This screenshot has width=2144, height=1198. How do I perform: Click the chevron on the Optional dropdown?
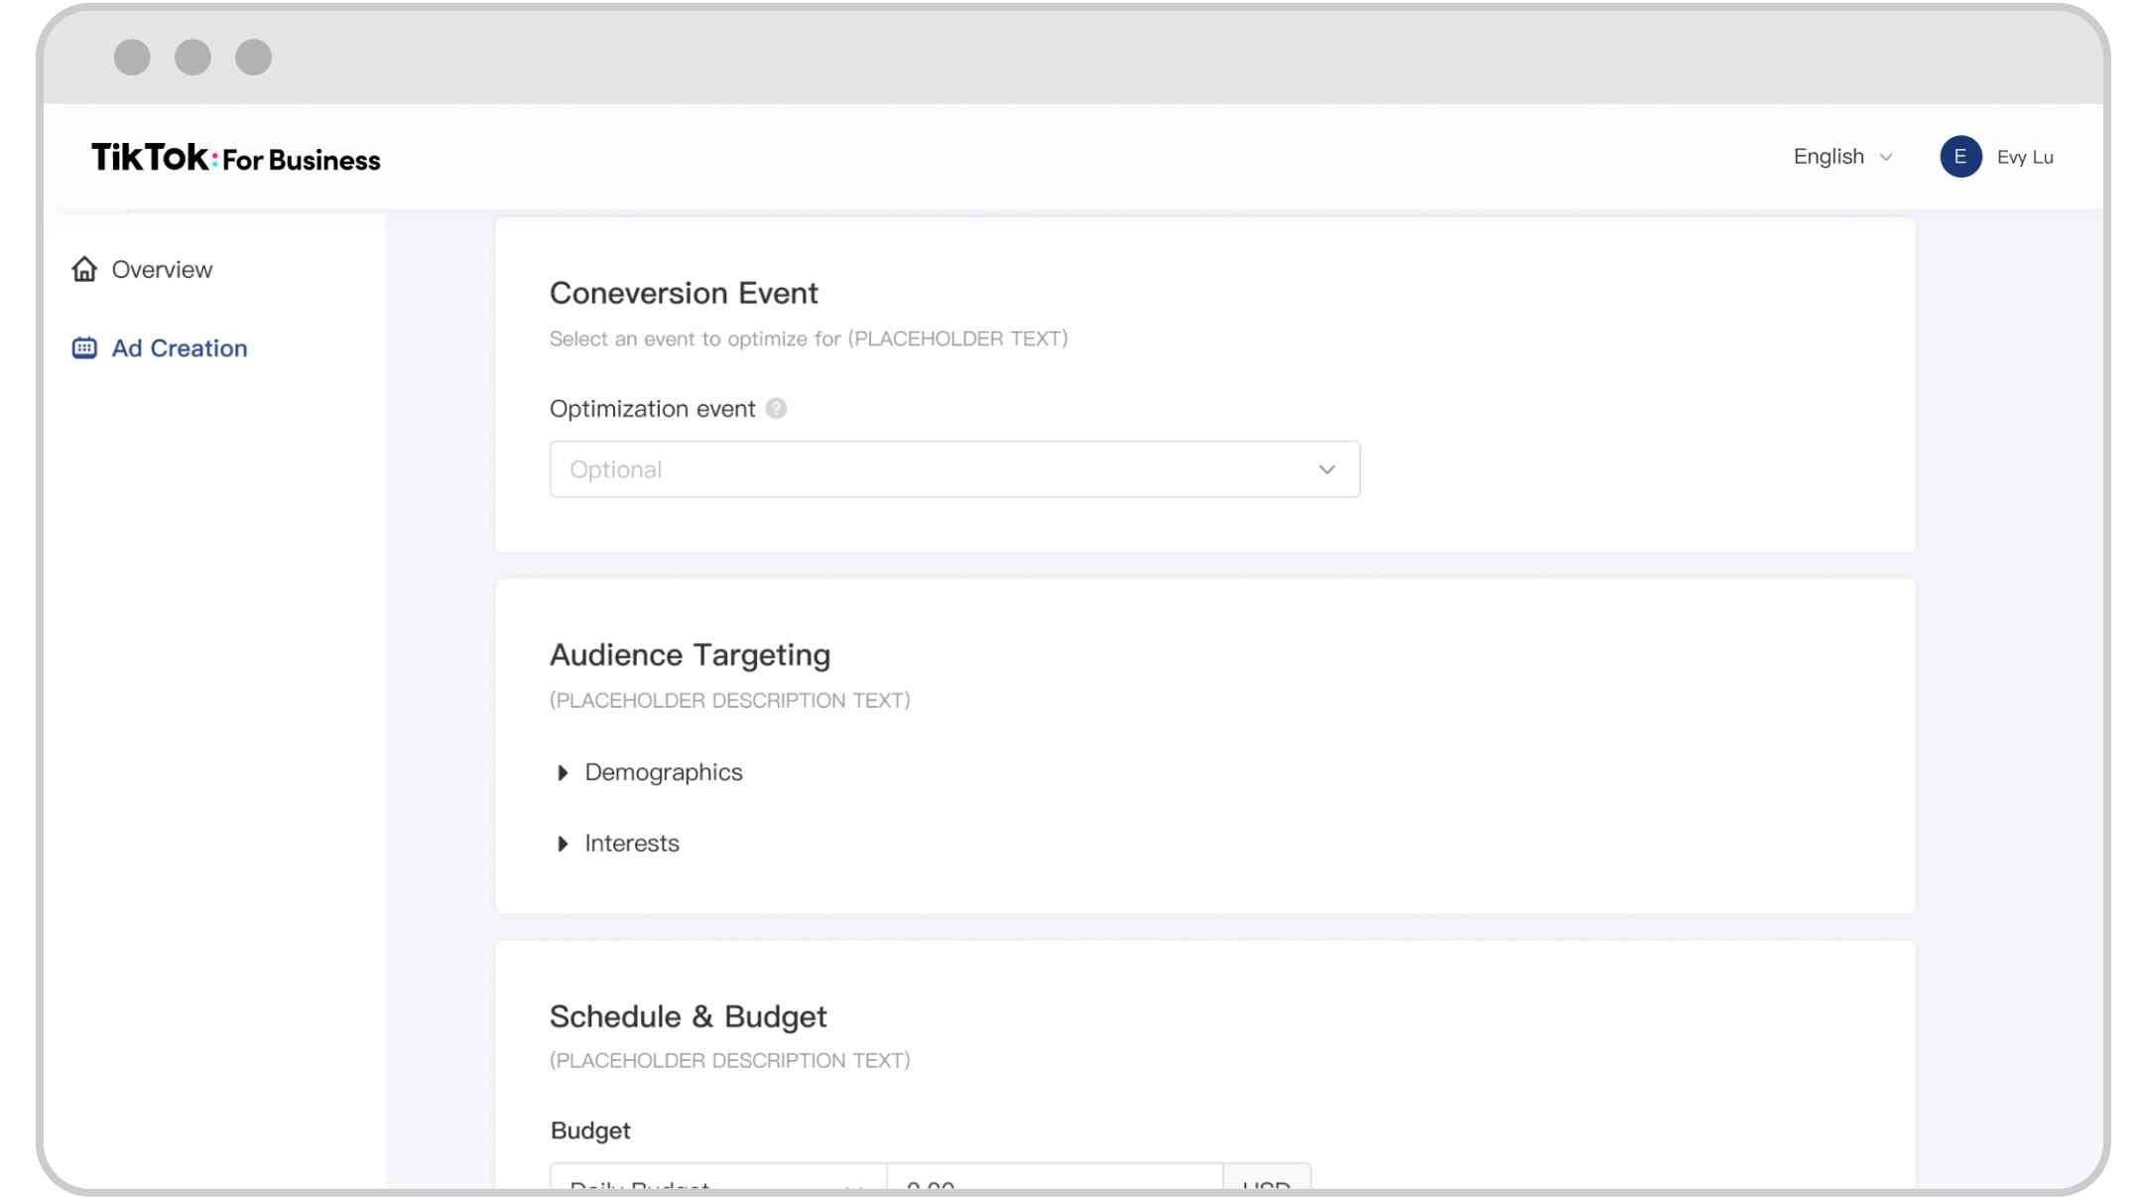(x=1326, y=468)
